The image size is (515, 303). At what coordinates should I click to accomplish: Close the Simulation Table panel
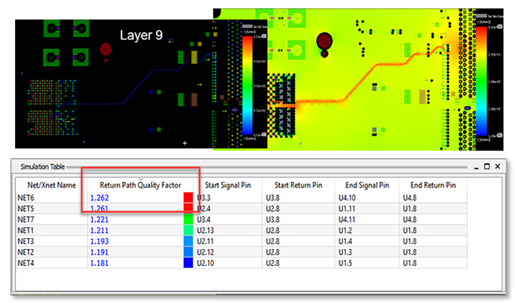[497, 167]
